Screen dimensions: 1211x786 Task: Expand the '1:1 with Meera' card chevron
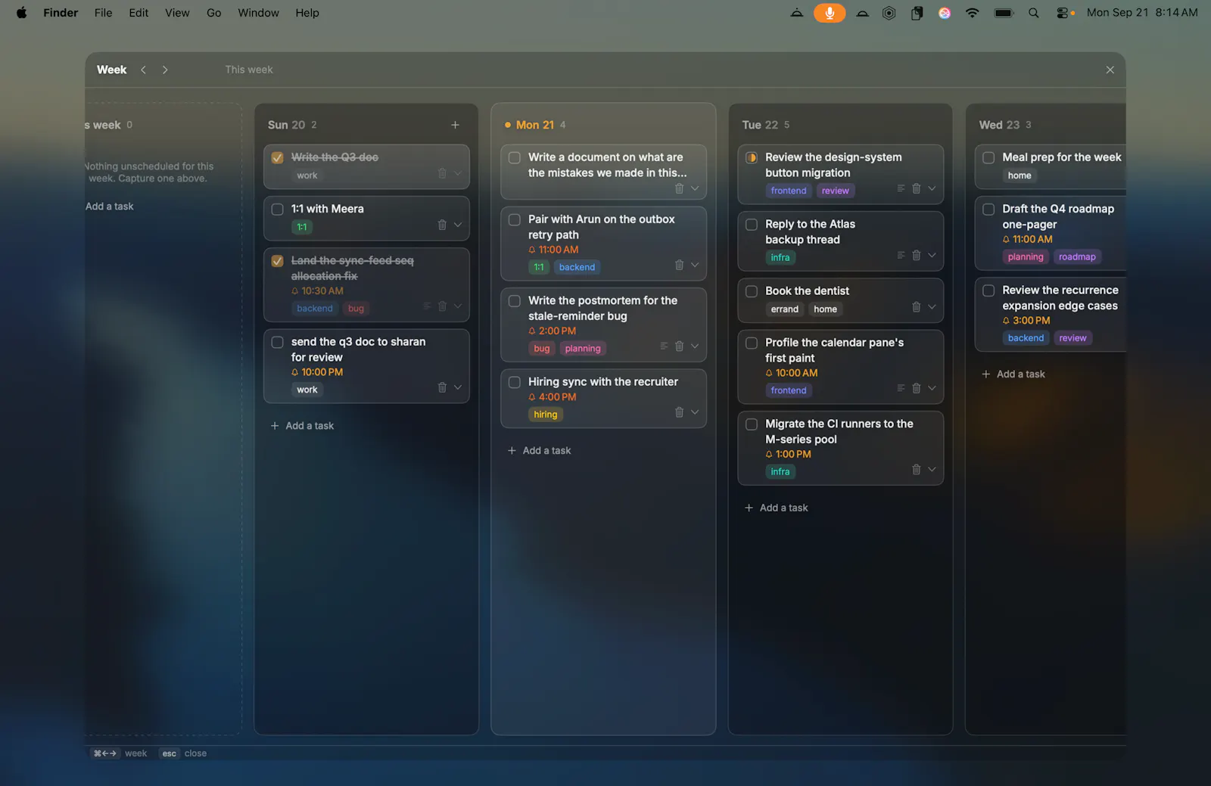click(x=457, y=225)
